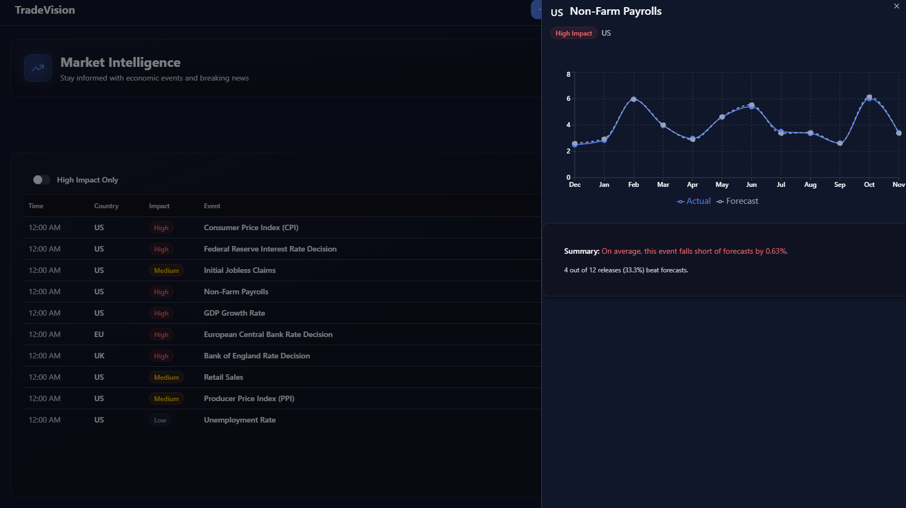Toggle the High Impact Only switch

(41, 180)
